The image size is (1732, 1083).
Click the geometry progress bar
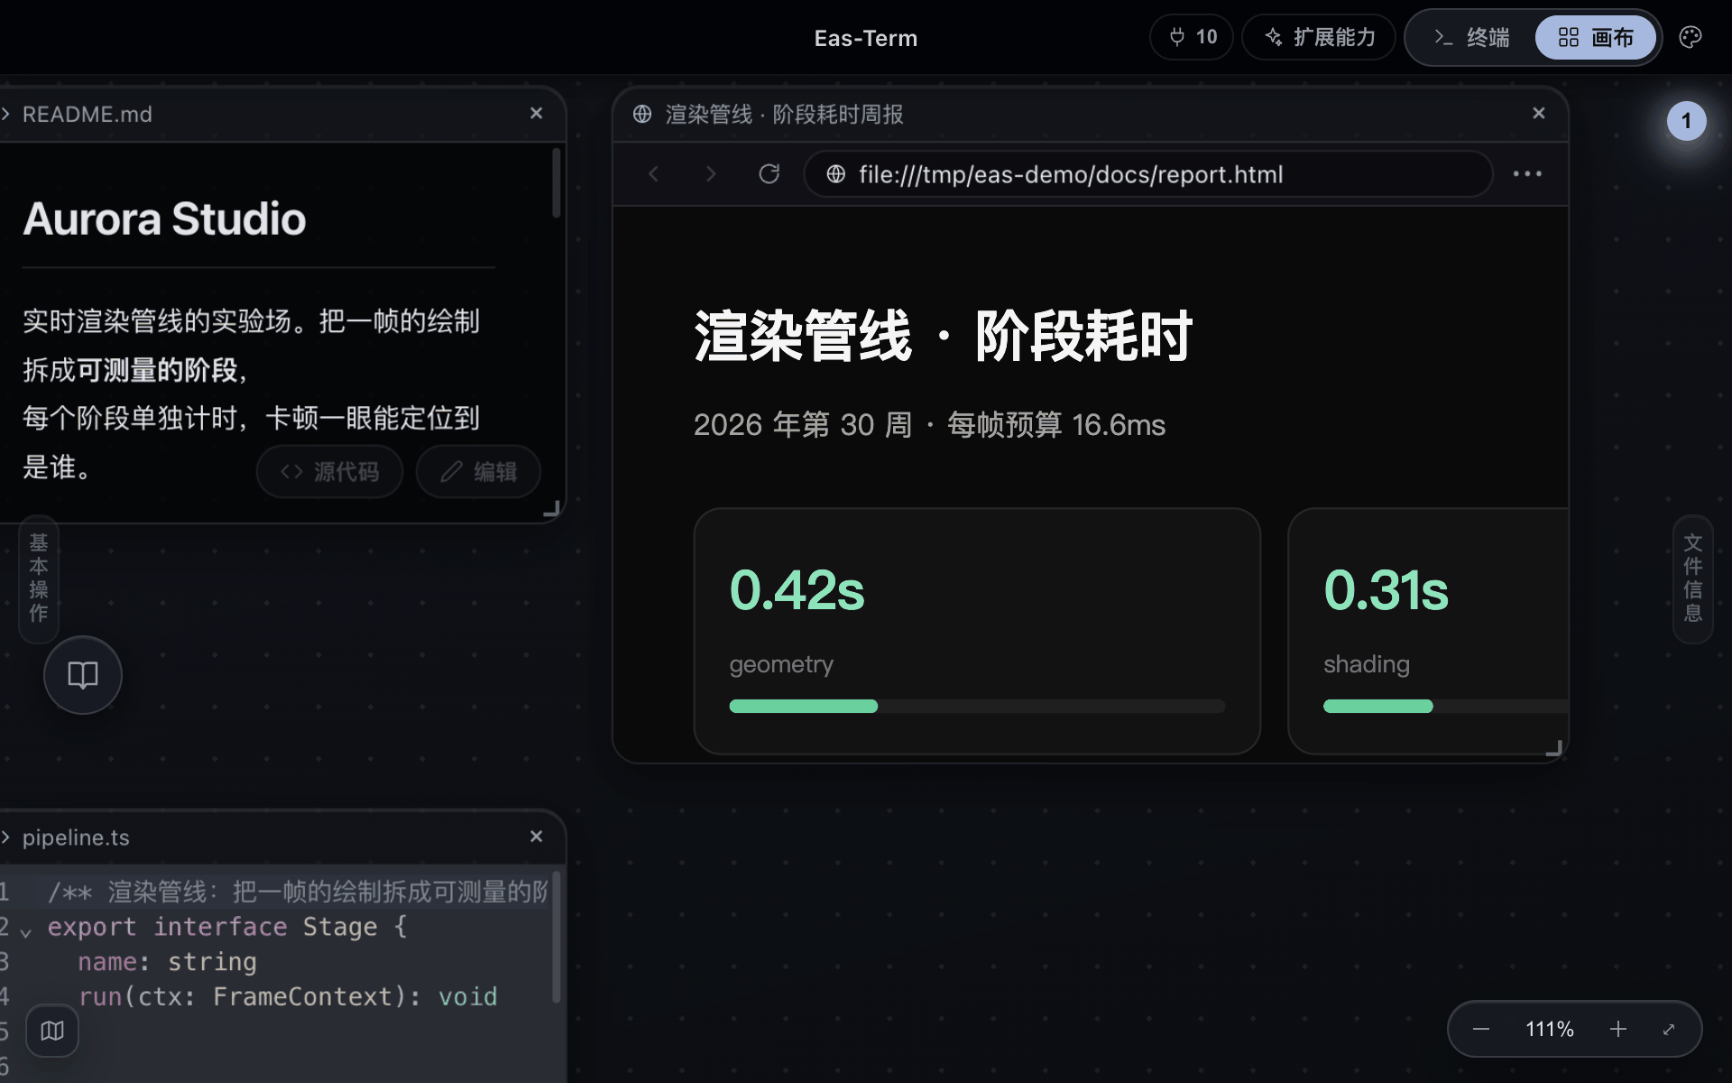977,706
